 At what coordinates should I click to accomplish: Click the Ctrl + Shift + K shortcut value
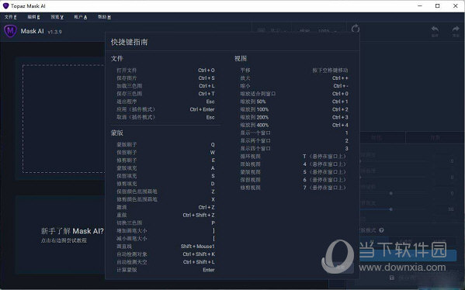(199, 254)
